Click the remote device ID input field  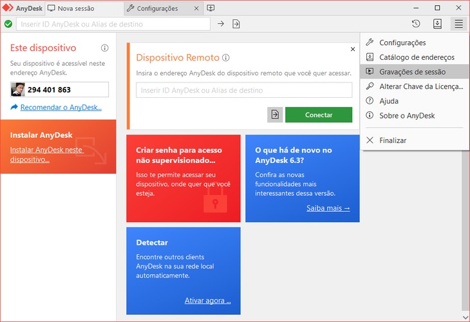click(244, 90)
